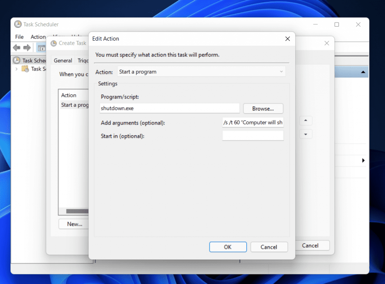Screen dimensions: 385x284
Task: Confirm with the OK button
Action: (x=228, y=247)
